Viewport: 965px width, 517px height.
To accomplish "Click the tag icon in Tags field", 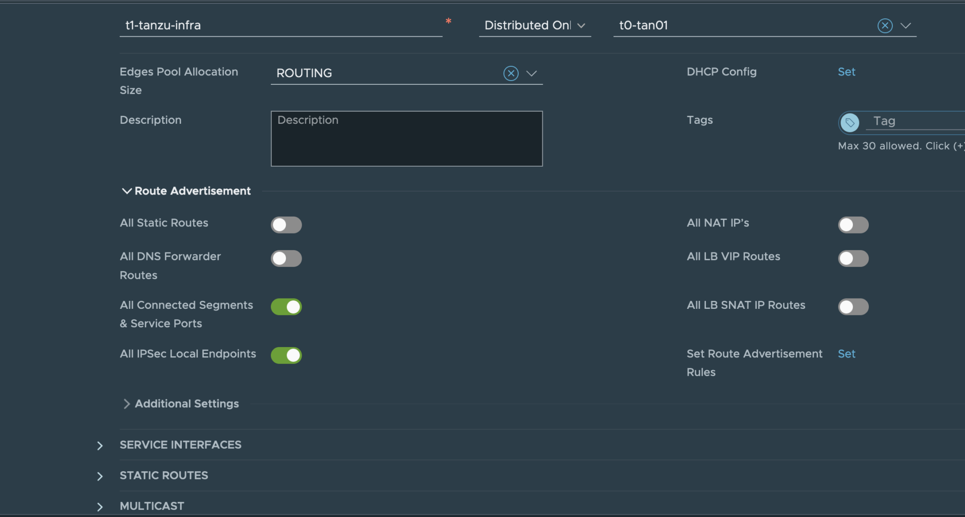I will (850, 122).
